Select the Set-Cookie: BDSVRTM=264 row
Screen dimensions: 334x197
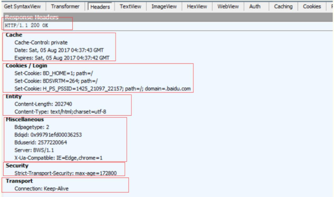pos(56,81)
